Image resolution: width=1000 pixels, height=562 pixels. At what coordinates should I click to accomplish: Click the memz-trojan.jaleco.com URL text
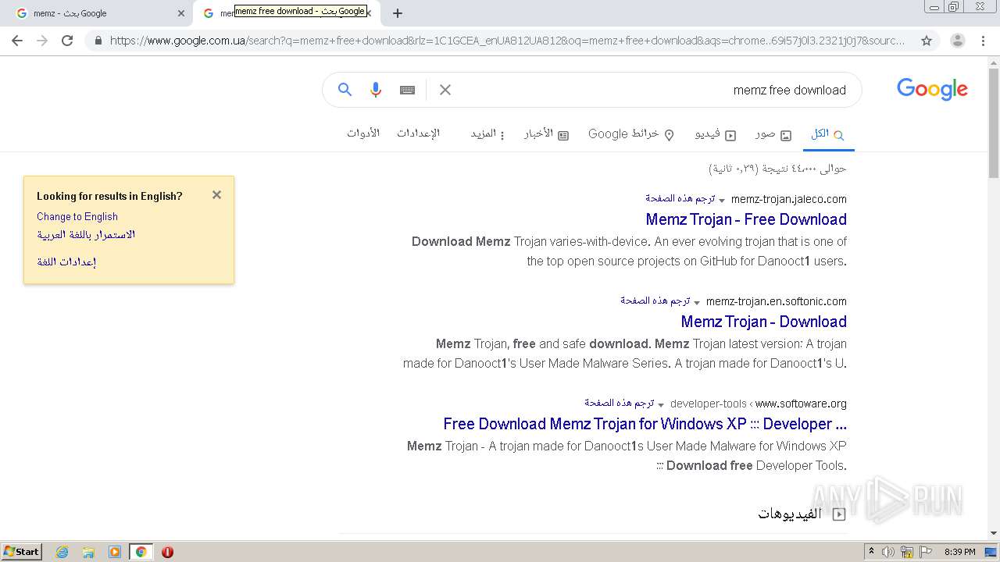788,199
